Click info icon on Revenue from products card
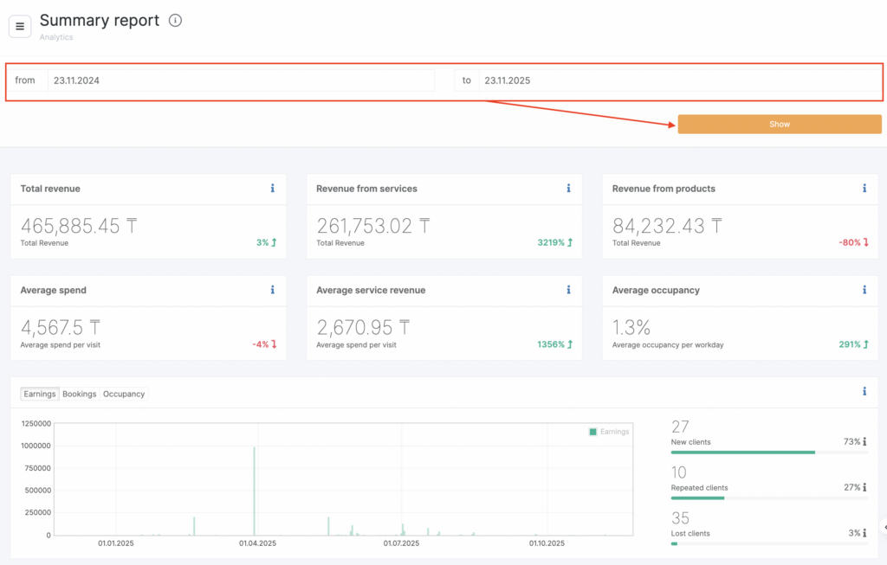 pos(864,189)
